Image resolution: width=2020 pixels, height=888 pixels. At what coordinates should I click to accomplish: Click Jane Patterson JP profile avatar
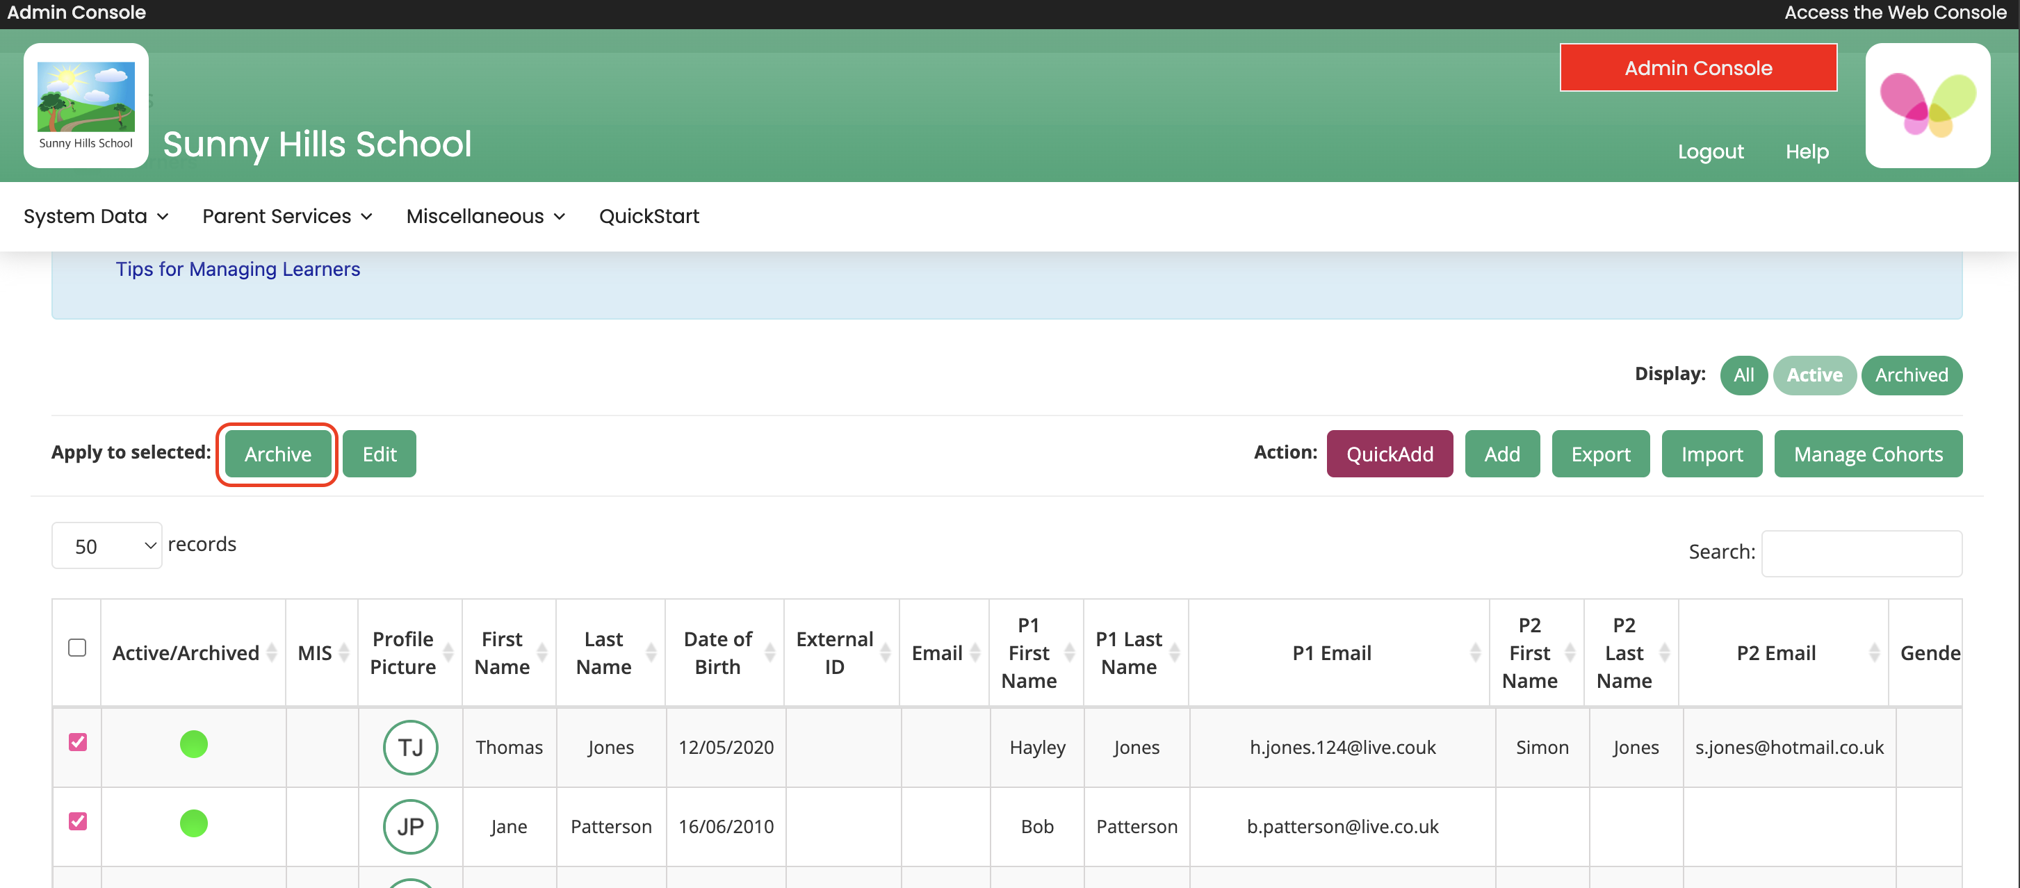point(410,825)
